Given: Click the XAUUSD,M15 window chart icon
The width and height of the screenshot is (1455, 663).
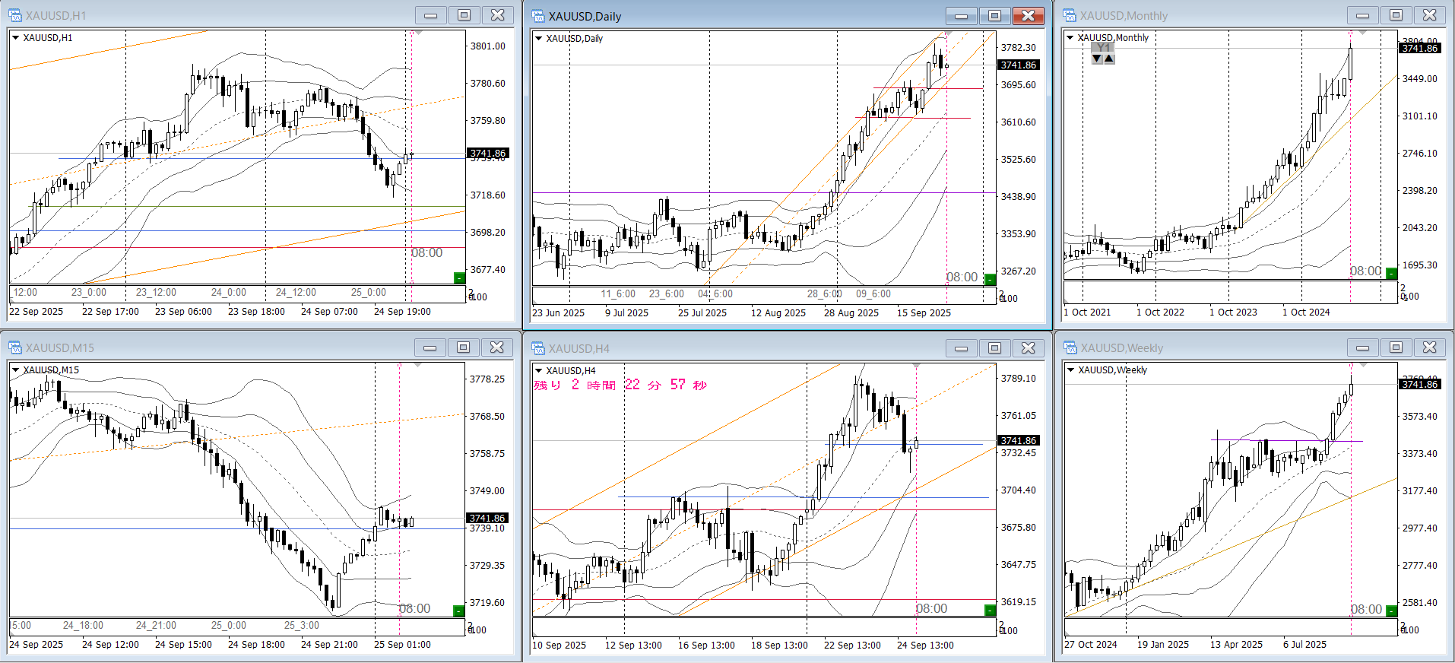Looking at the screenshot, I should pyautogui.click(x=15, y=347).
